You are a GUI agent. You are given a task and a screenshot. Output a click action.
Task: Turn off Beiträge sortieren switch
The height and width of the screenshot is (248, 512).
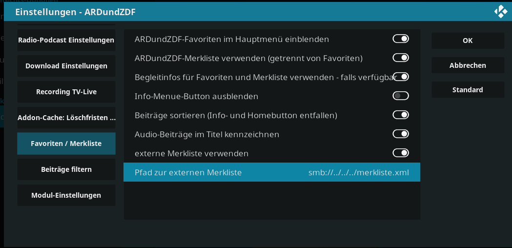coord(401,115)
